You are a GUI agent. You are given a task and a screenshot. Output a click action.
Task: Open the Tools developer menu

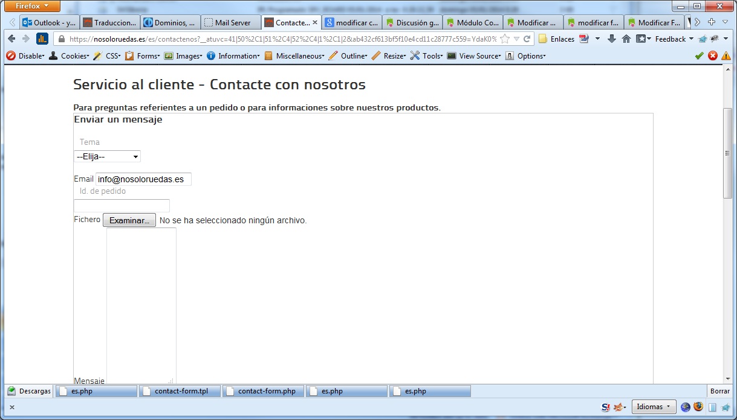click(427, 56)
